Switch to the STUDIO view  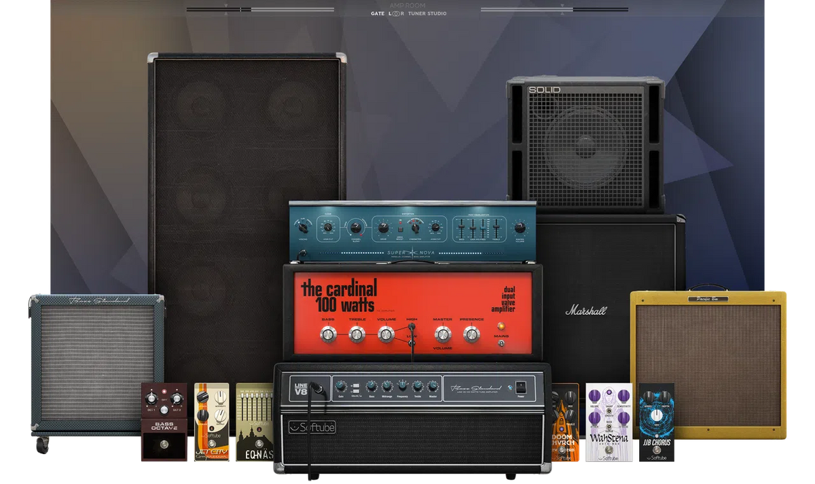(436, 13)
